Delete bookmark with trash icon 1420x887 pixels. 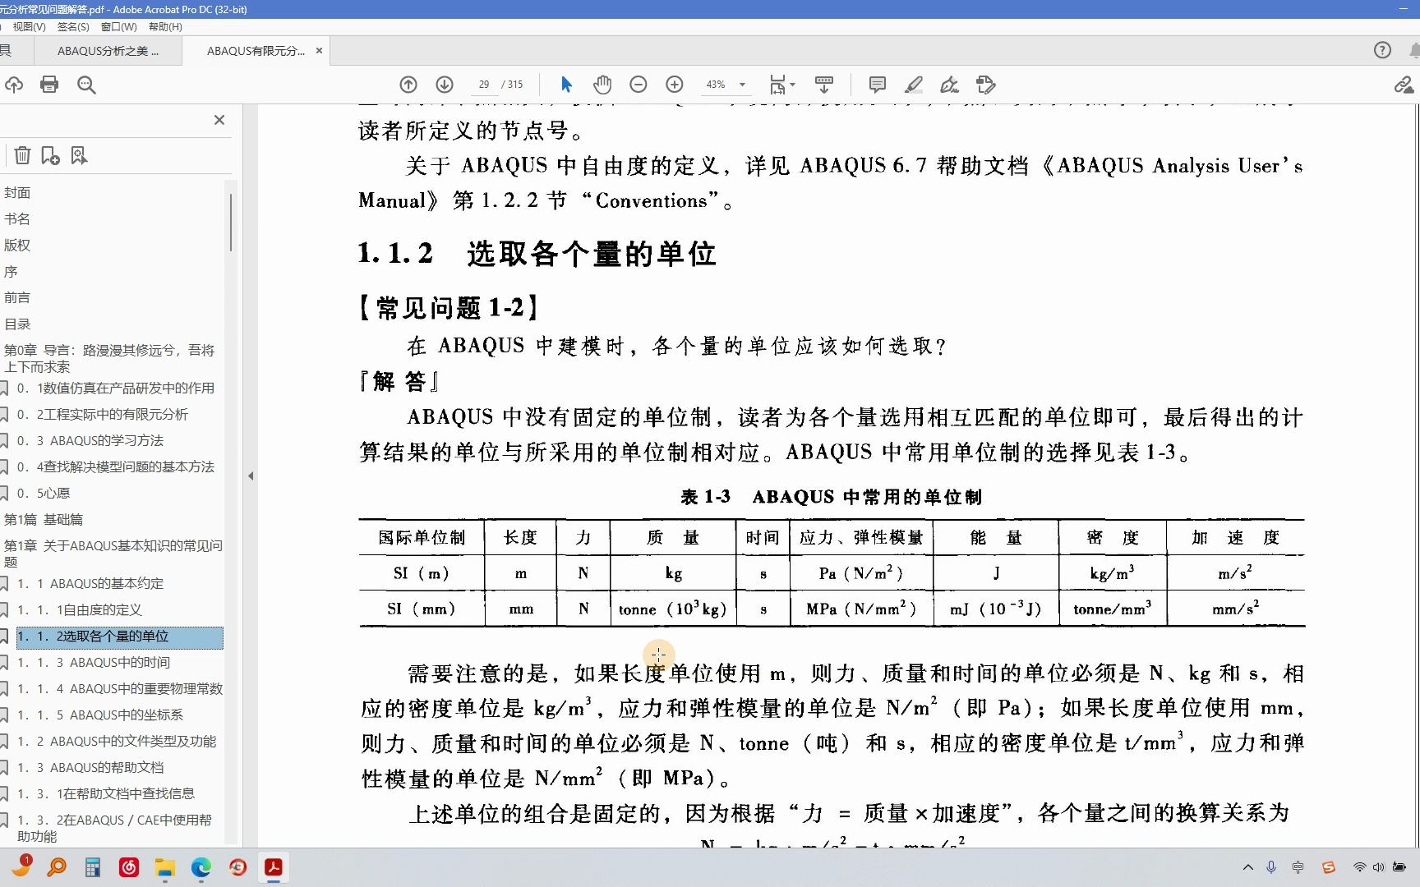23,155
